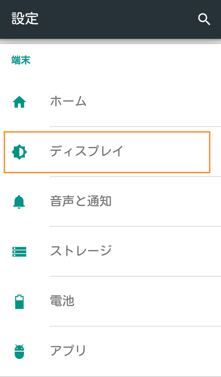Click the house icon for ホーム
This screenshot has height=377, width=221.
[x=19, y=103]
